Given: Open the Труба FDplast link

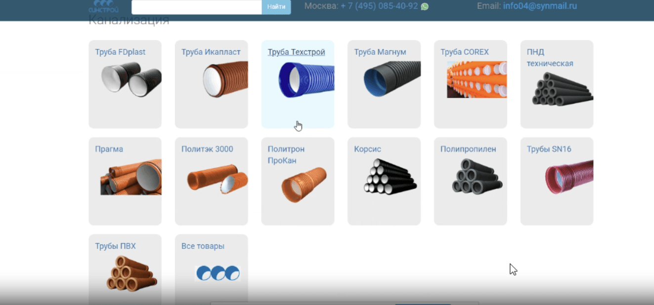Looking at the screenshot, I should (x=120, y=52).
